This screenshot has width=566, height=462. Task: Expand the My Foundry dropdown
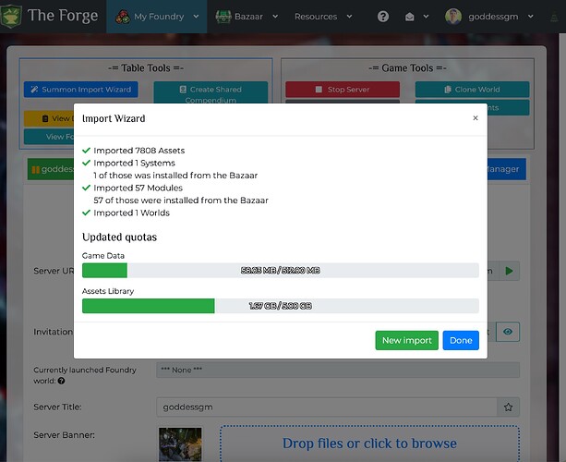click(x=158, y=17)
